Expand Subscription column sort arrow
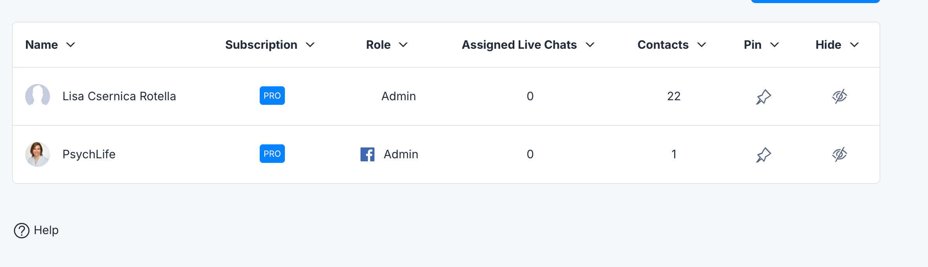Image resolution: width=928 pixels, height=267 pixels. (310, 45)
